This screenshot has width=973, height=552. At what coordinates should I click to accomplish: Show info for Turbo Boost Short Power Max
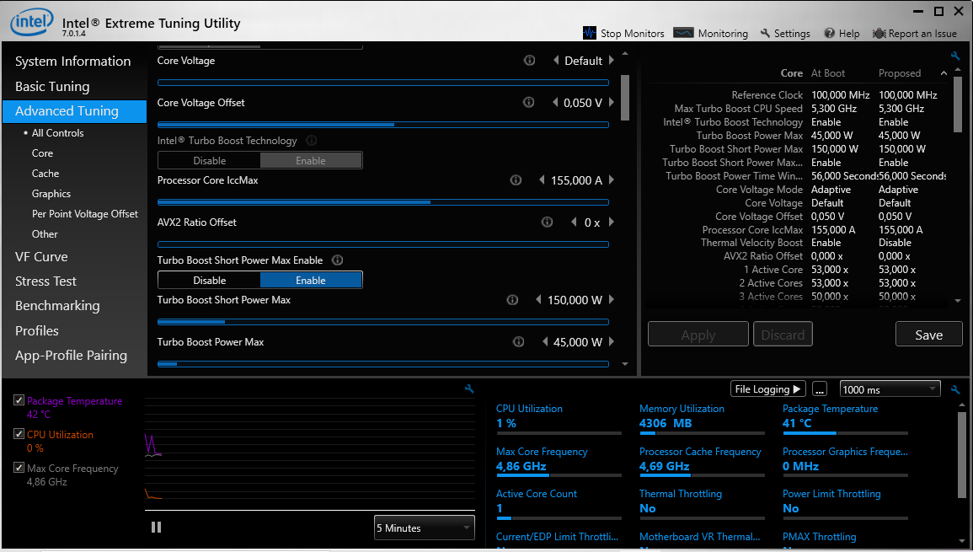point(512,300)
